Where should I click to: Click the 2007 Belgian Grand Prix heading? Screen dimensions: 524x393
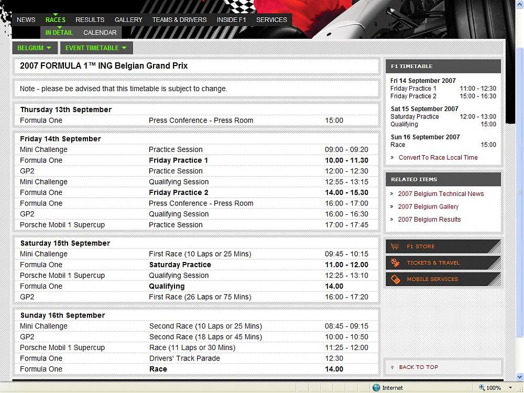104,66
